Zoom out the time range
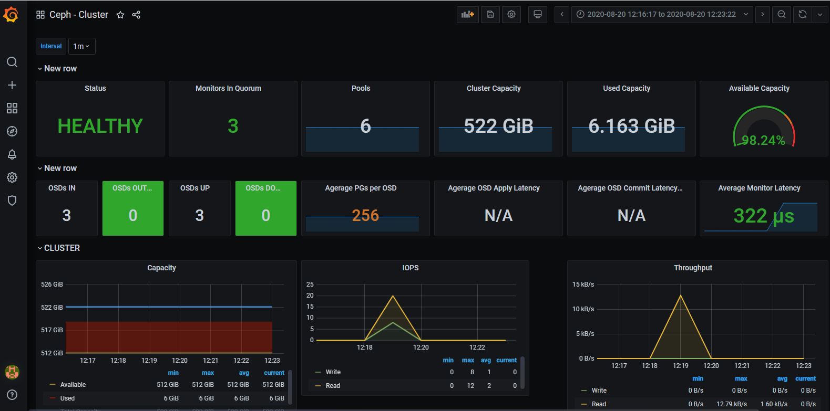Screen dimensions: 830x411 pos(782,15)
